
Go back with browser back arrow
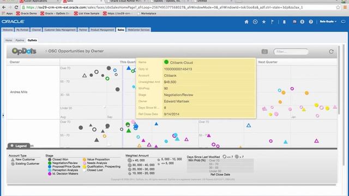point(4,7)
